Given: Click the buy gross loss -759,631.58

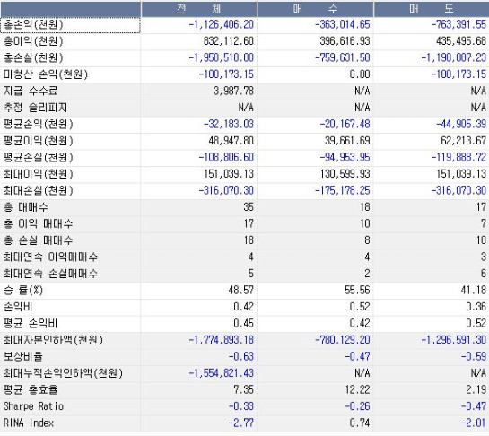Looking at the screenshot, I should tap(343, 57).
